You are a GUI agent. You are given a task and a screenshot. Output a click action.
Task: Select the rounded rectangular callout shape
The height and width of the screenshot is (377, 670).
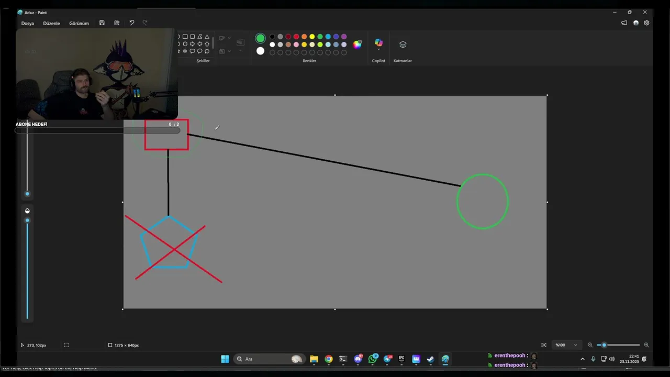click(x=192, y=51)
